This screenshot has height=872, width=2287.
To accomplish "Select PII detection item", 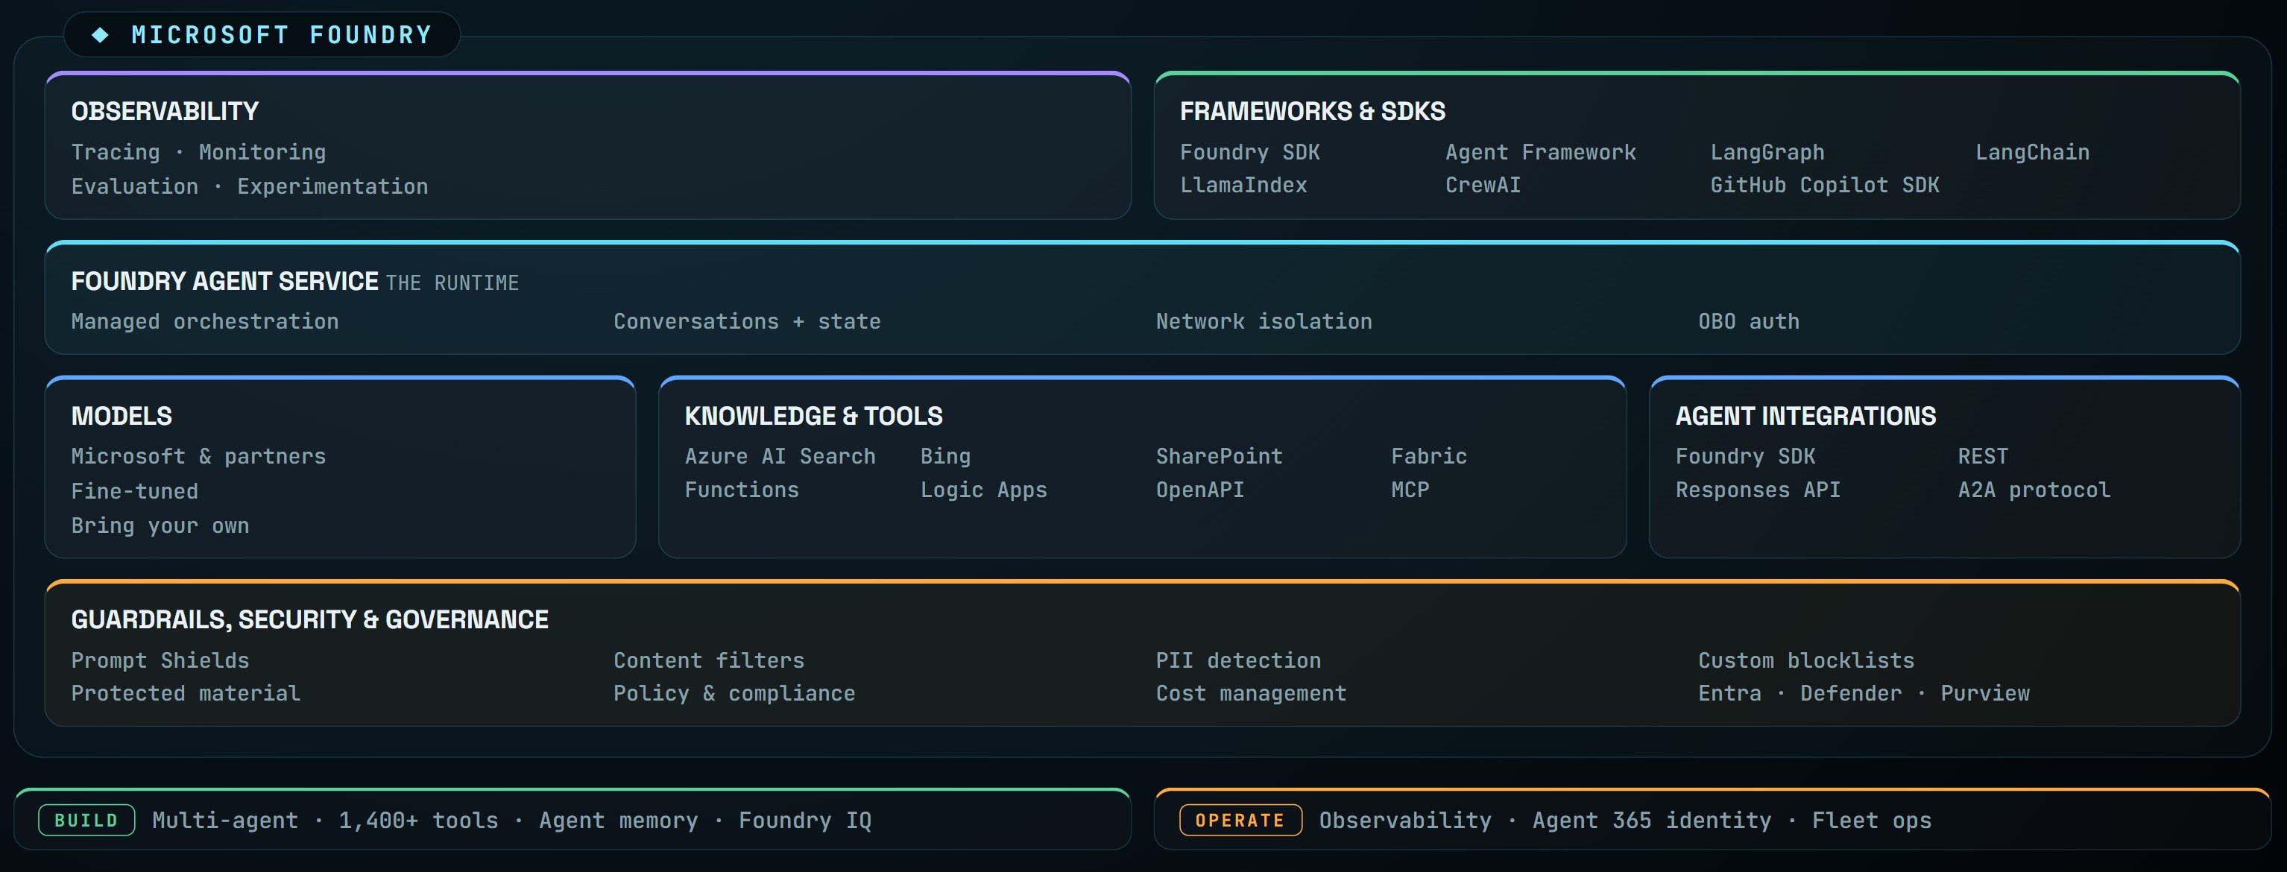I will click(x=1237, y=660).
